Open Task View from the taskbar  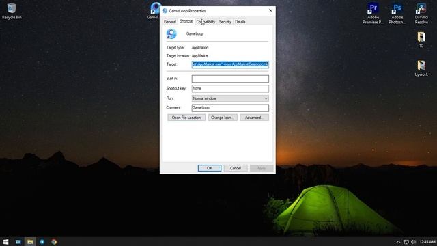click(x=18, y=241)
